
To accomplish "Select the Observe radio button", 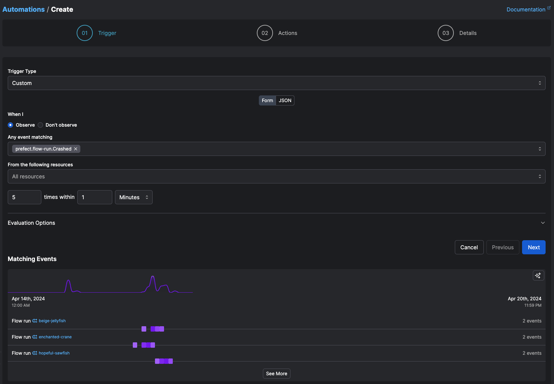I will point(10,125).
